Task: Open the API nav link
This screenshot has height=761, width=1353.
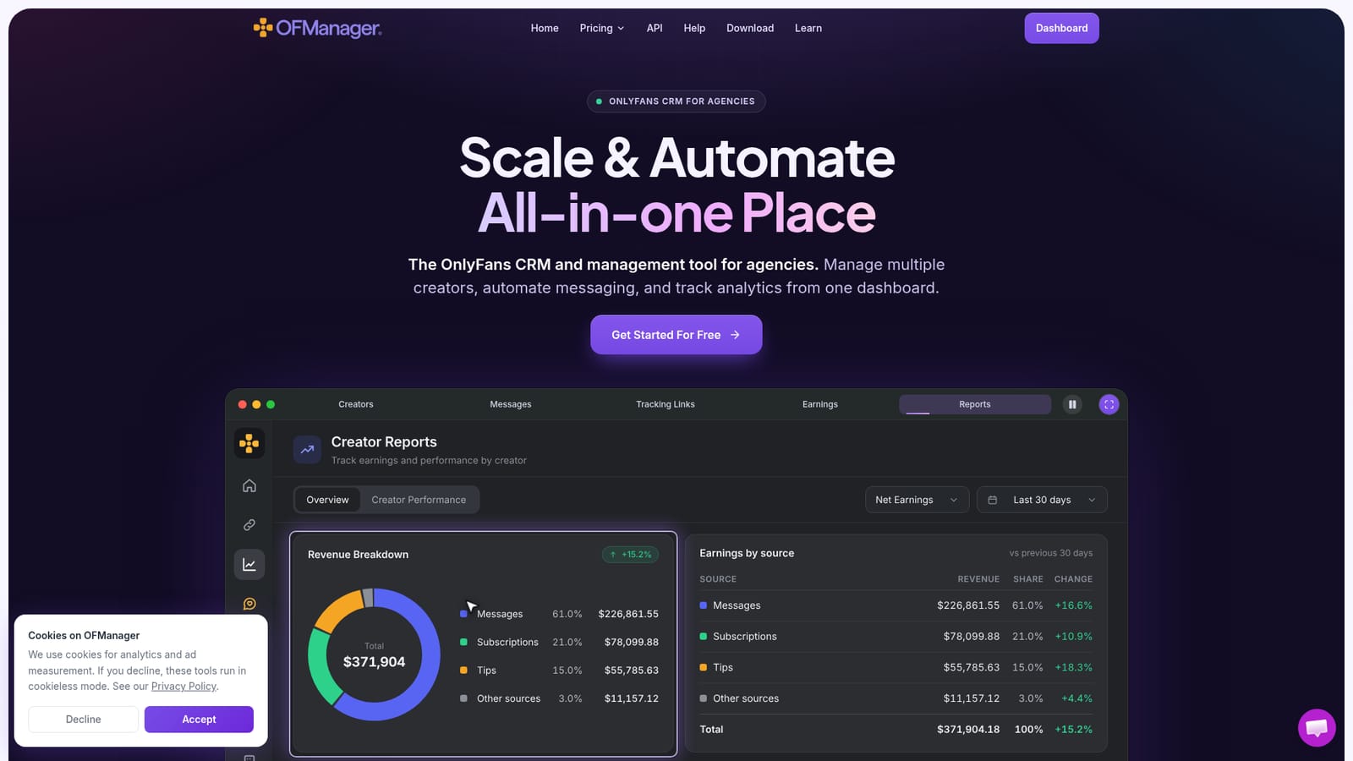Action: pyautogui.click(x=655, y=28)
